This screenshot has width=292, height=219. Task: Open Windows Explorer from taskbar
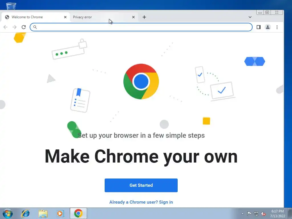43,213
